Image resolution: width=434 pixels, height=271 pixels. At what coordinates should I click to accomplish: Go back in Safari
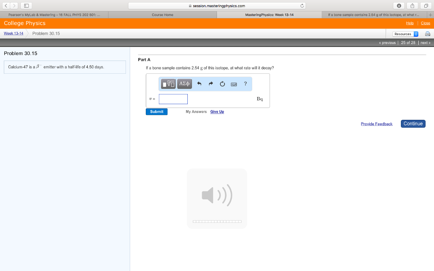pos(6,6)
